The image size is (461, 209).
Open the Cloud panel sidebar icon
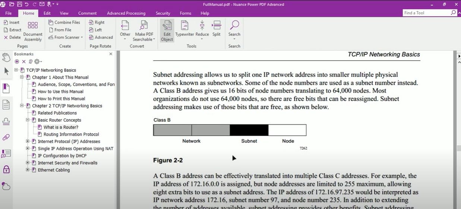[6, 186]
